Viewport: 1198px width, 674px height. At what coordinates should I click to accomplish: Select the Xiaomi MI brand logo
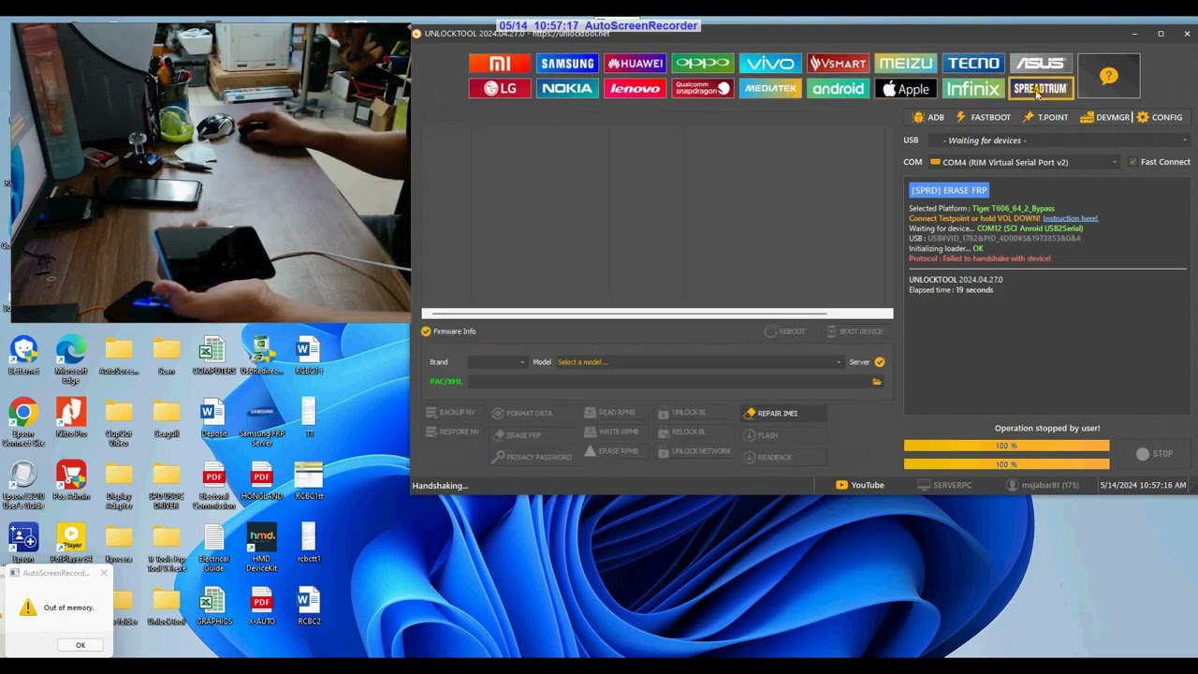(x=500, y=64)
